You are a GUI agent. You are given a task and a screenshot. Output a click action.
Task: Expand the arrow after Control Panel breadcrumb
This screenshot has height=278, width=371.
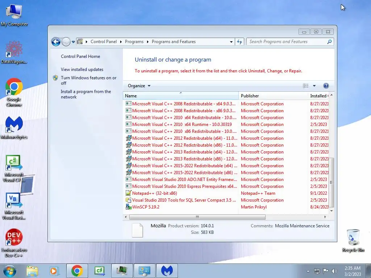pyautogui.click(x=121, y=42)
